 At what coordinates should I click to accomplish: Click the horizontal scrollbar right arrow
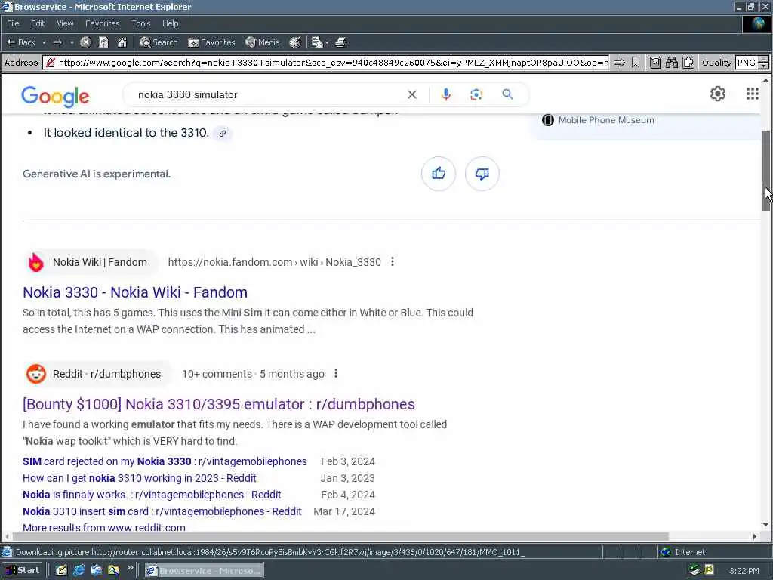click(755, 536)
